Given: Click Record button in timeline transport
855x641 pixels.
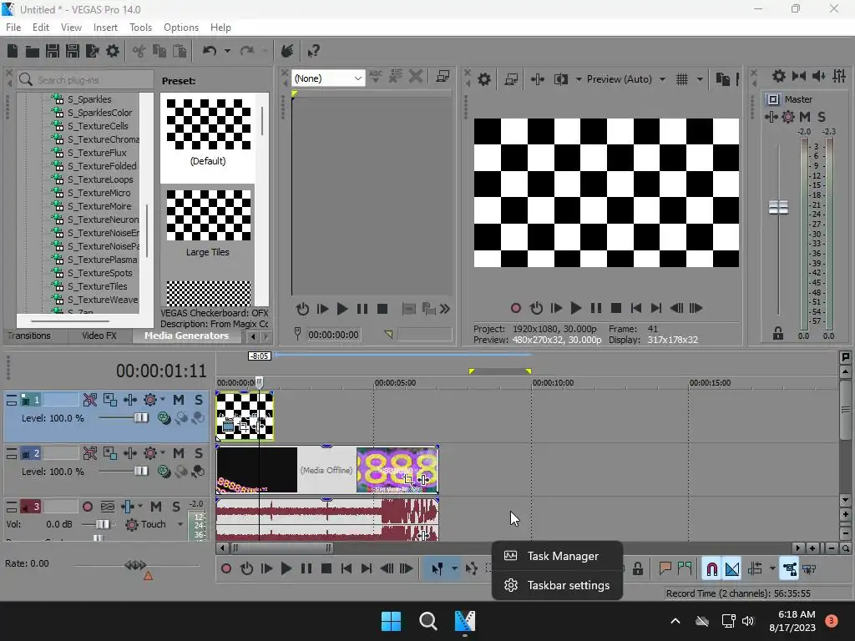Looking at the screenshot, I should click(x=225, y=569).
